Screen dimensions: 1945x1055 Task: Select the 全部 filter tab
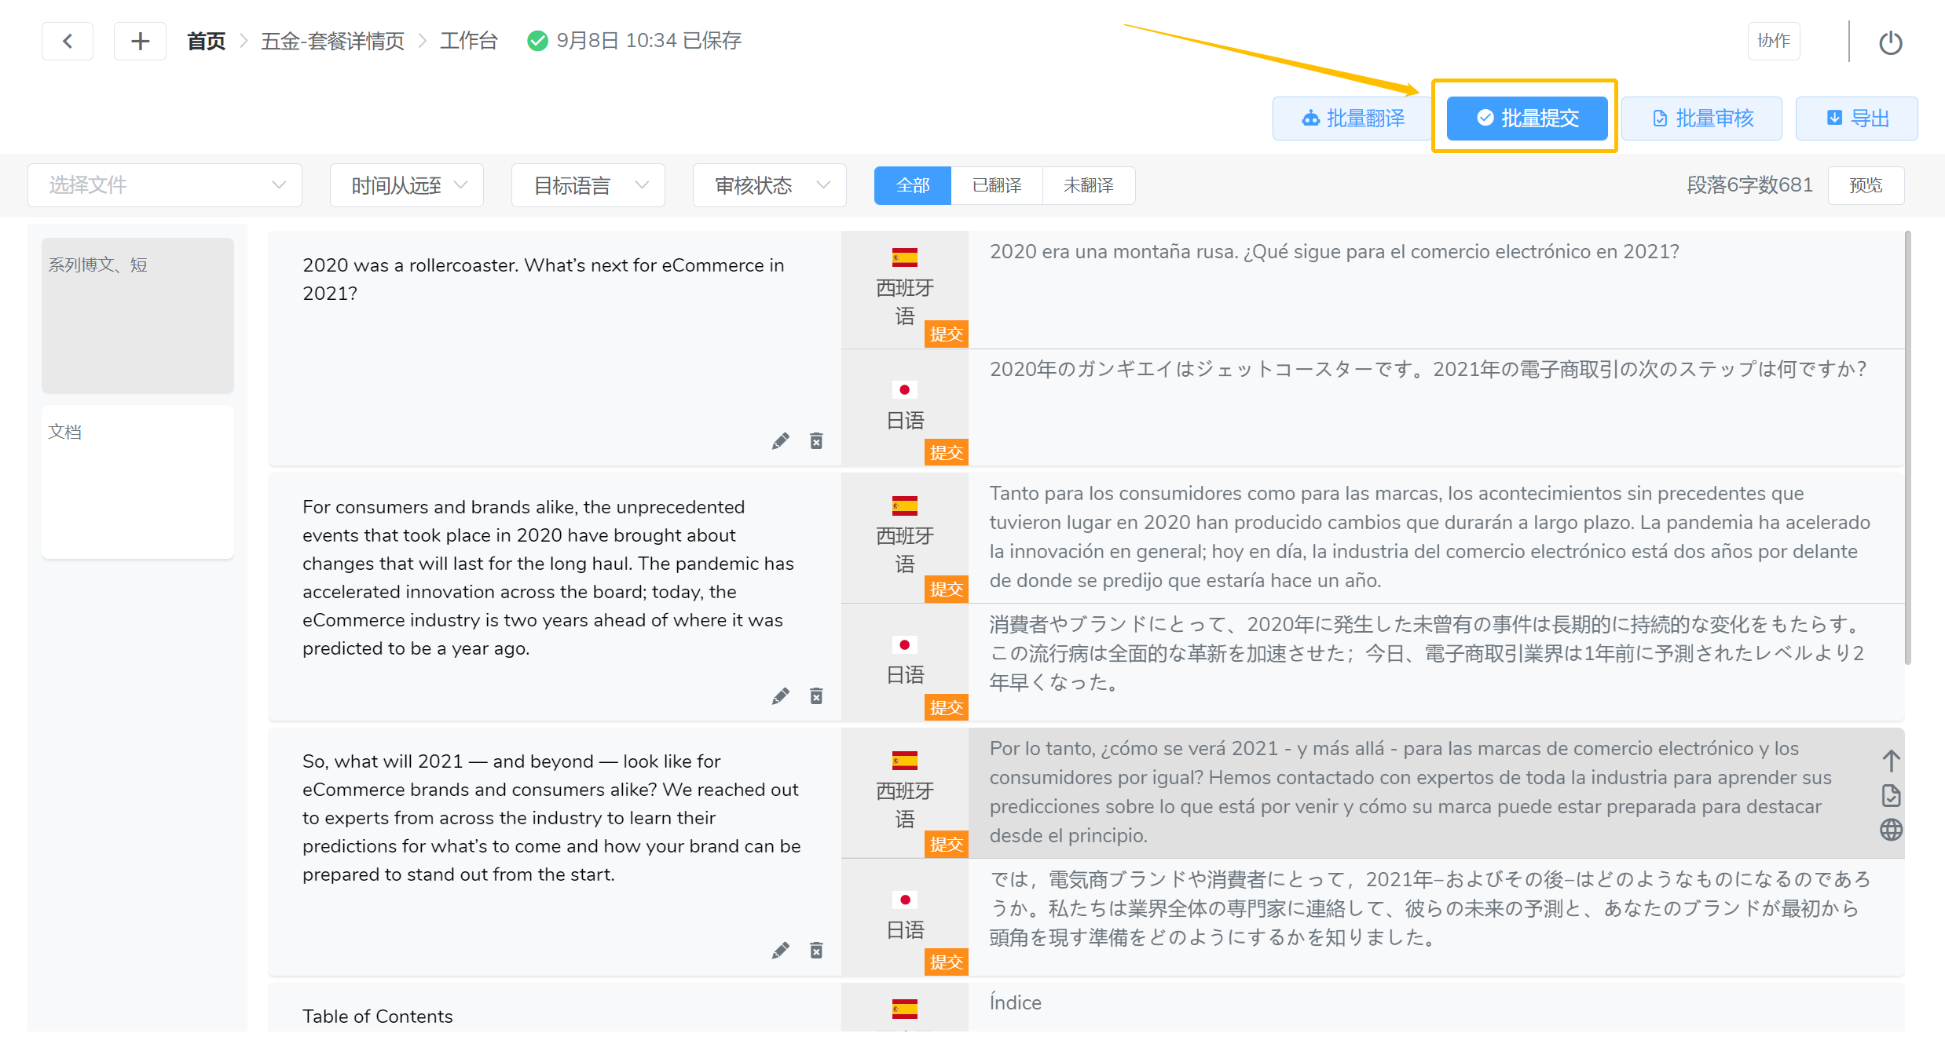coord(913,185)
